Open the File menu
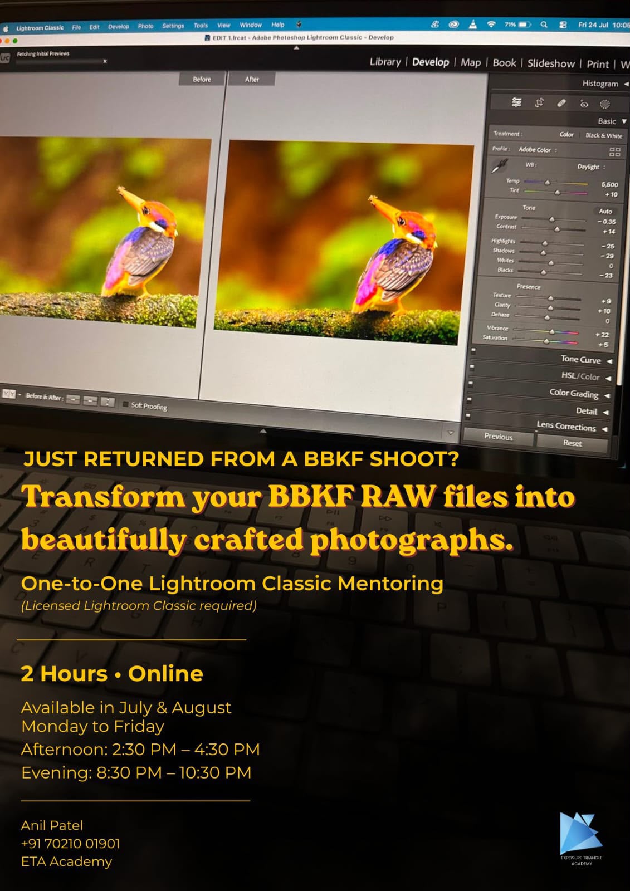Viewport: 630px width, 891px height. [x=76, y=27]
